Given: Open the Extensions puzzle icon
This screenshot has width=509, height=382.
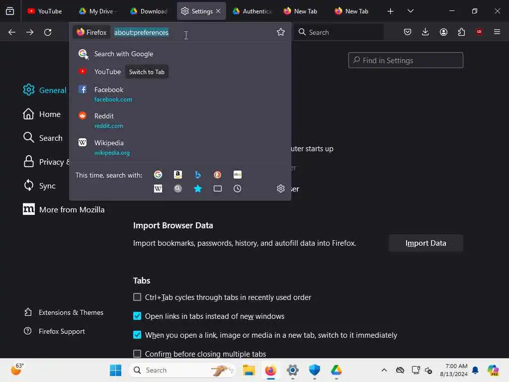Looking at the screenshot, I should 461,32.
